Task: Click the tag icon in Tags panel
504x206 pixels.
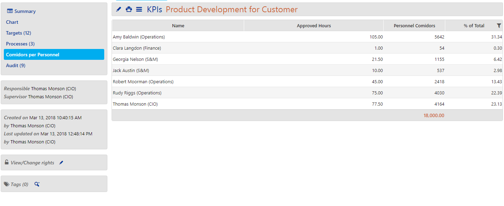Action: pos(7,184)
